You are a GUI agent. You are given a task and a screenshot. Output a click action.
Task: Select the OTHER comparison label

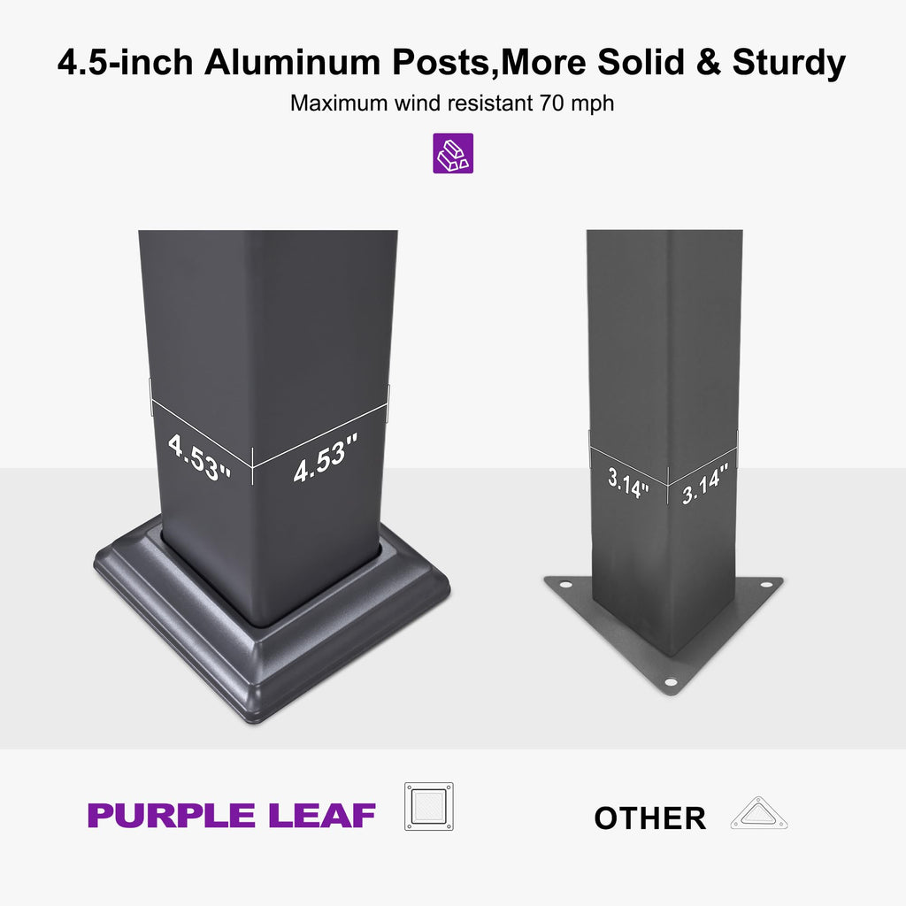click(x=649, y=818)
